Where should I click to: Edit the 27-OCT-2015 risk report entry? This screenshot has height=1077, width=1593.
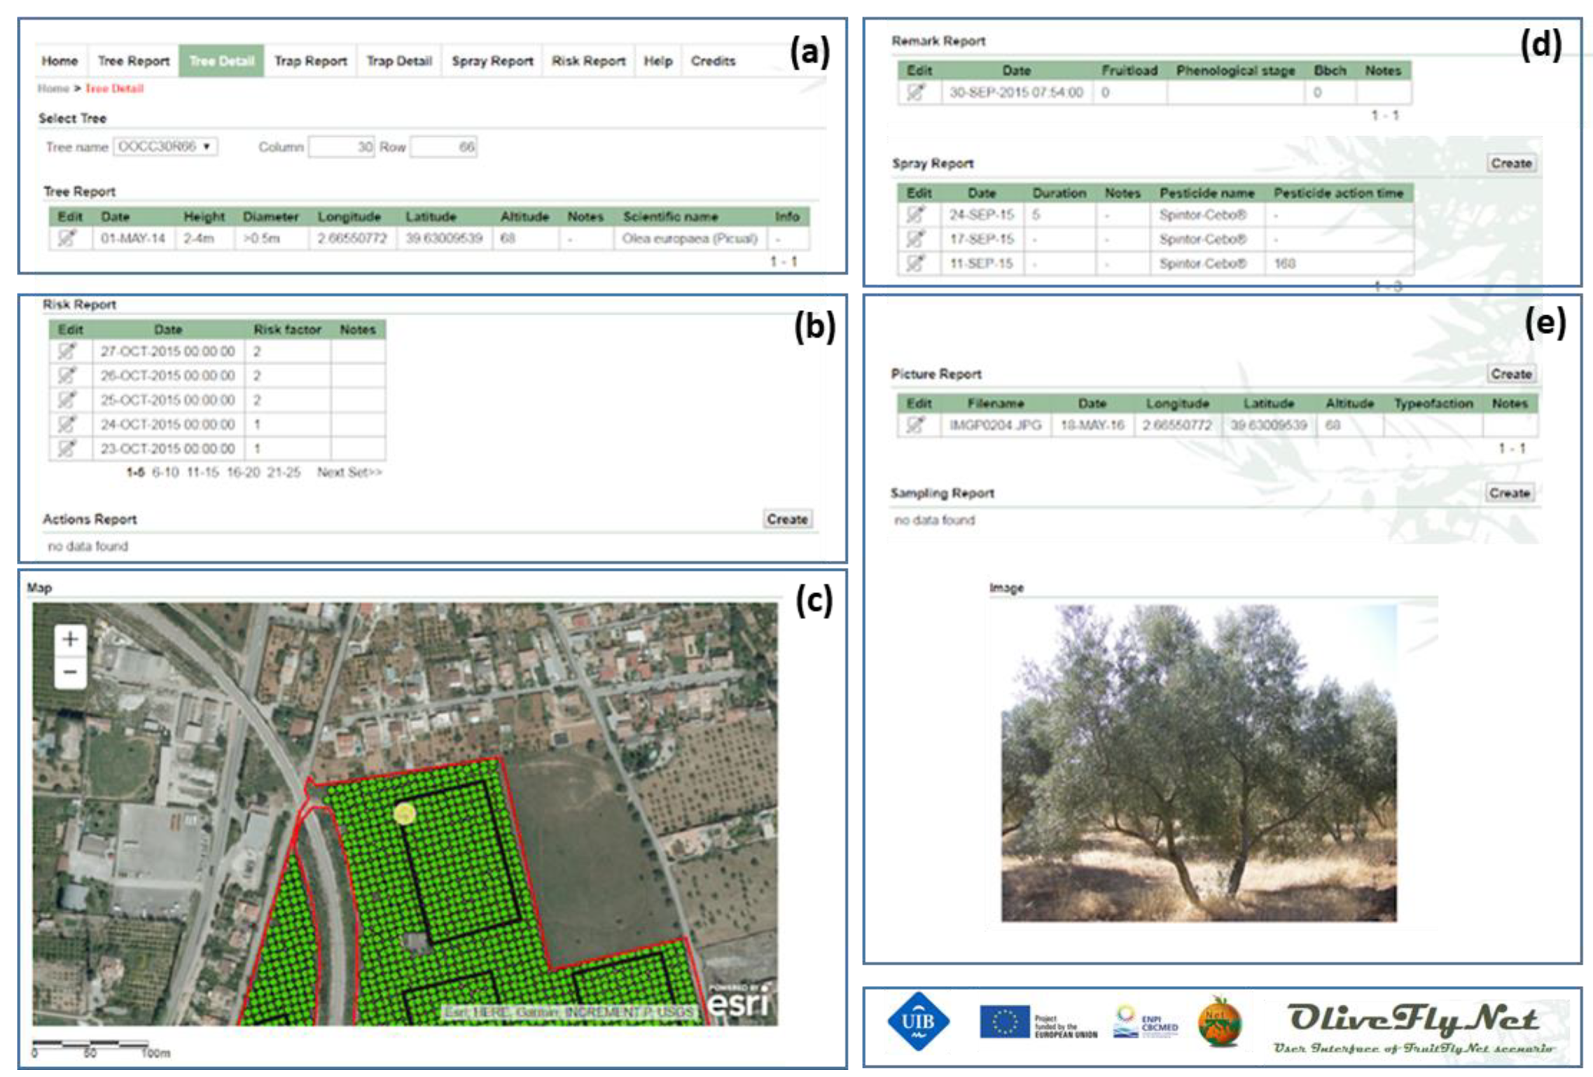[67, 351]
